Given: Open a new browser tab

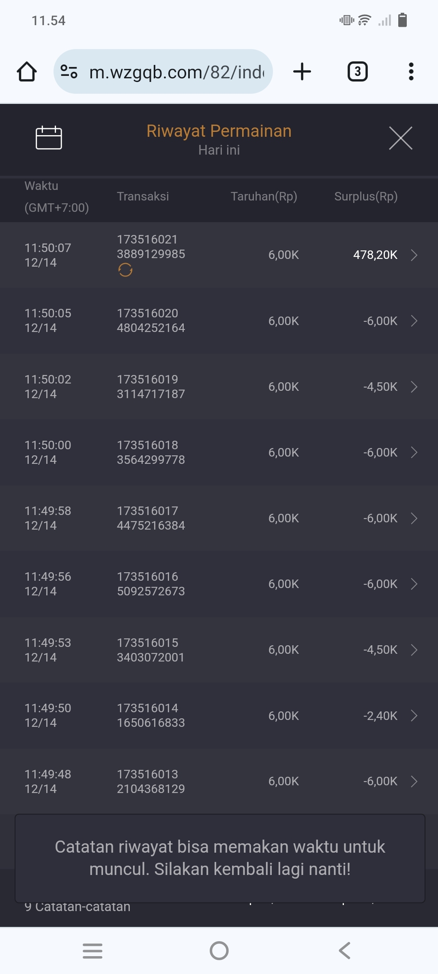Looking at the screenshot, I should [x=302, y=72].
